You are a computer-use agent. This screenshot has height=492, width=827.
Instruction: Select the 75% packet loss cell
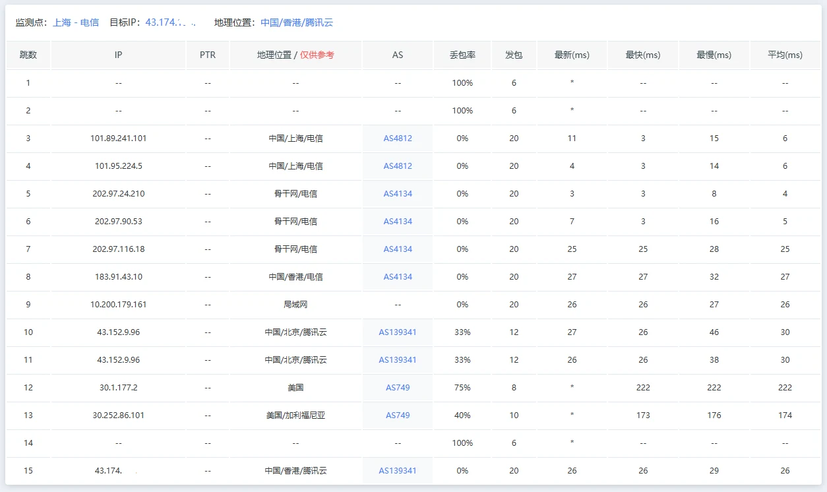pyautogui.click(x=462, y=388)
